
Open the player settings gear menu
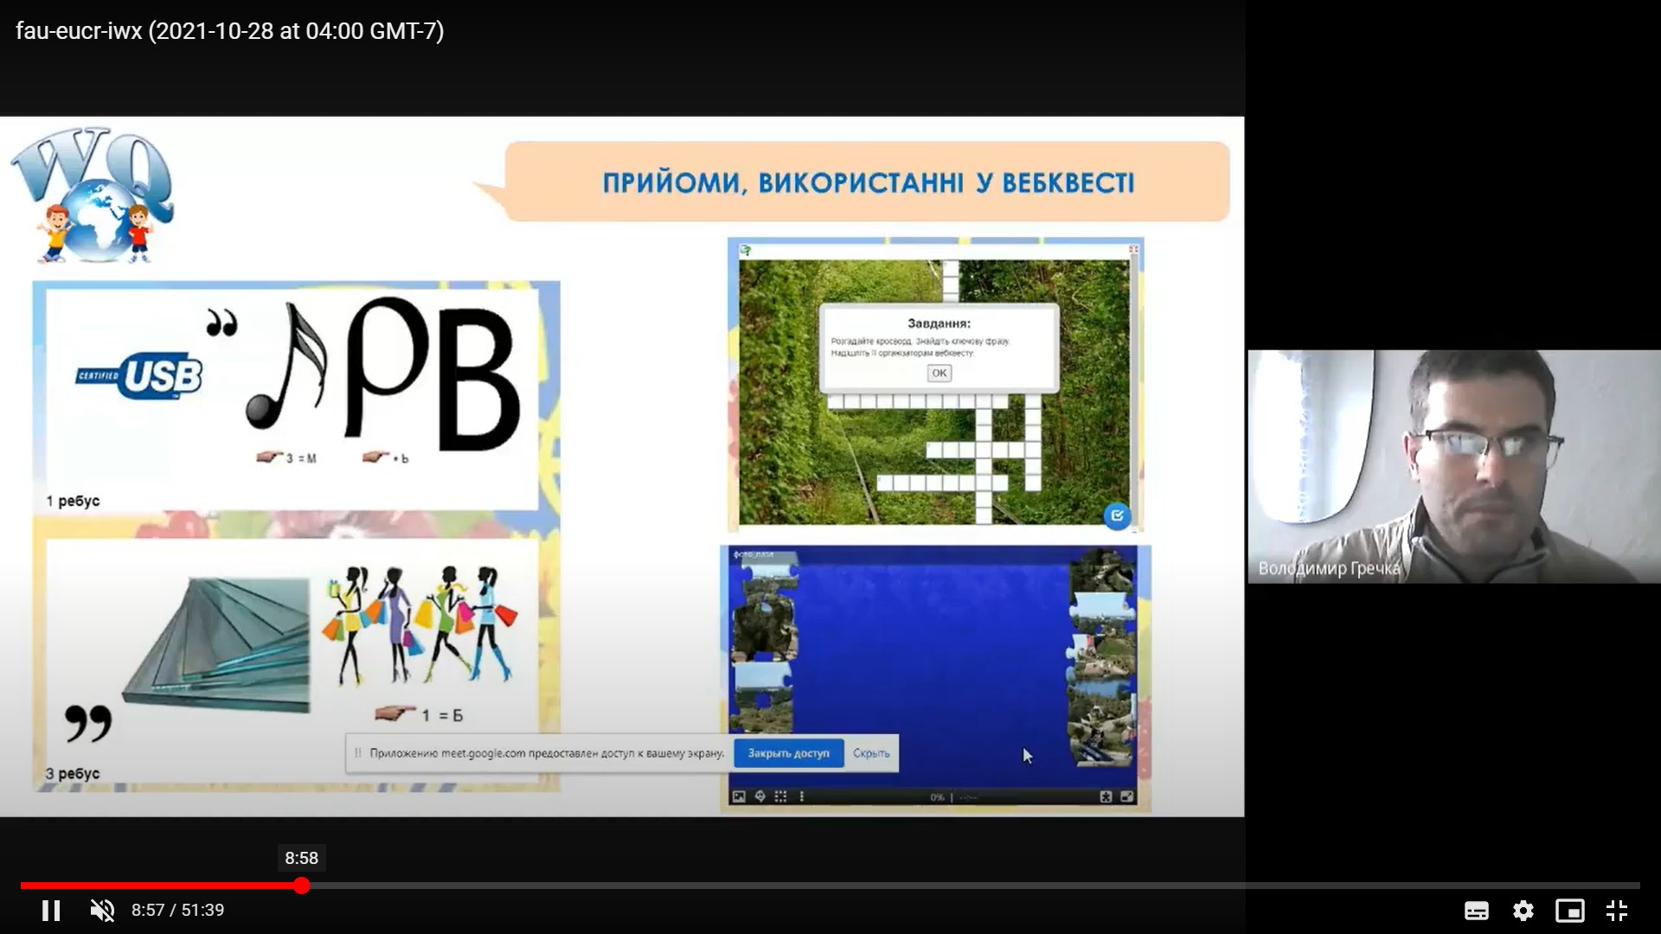point(1523,910)
